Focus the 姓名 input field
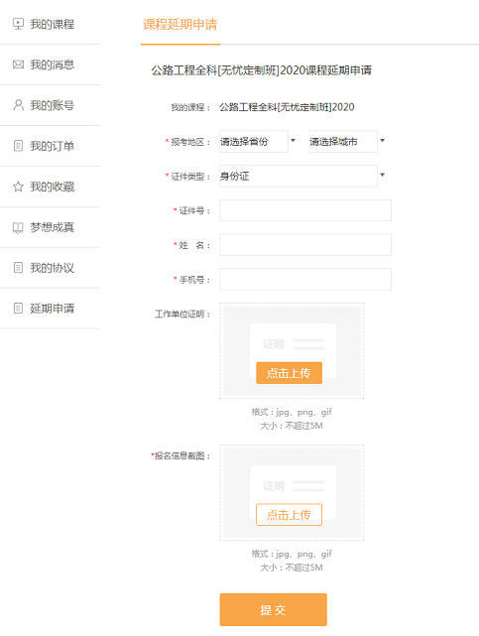 click(305, 245)
